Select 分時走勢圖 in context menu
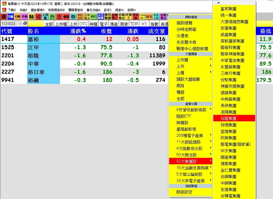 click(191, 29)
